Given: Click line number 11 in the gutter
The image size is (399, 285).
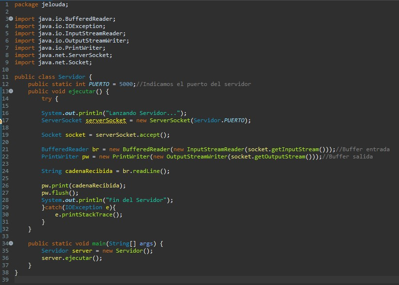Looking at the screenshot, I should (5, 77).
